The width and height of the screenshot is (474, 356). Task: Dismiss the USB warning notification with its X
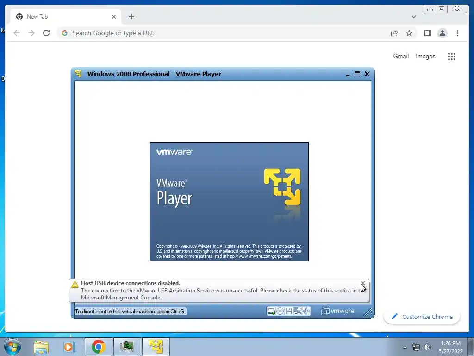click(x=363, y=283)
